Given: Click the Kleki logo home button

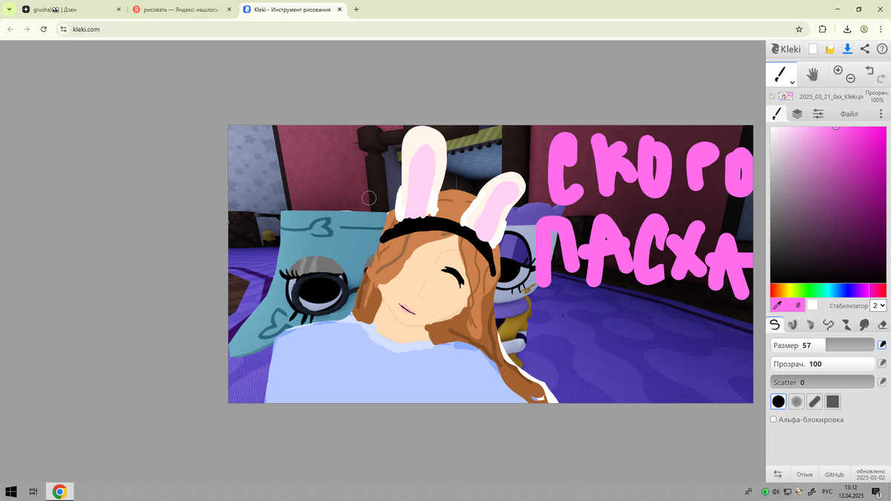Looking at the screenshot, I should click(786, 49).
